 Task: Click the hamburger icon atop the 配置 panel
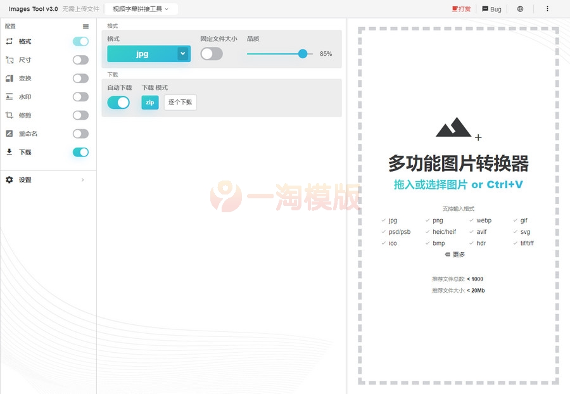tap(87, 26)
